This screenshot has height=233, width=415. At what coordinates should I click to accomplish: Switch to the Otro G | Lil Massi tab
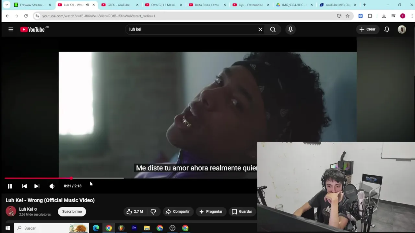click(x=163, y=5)
